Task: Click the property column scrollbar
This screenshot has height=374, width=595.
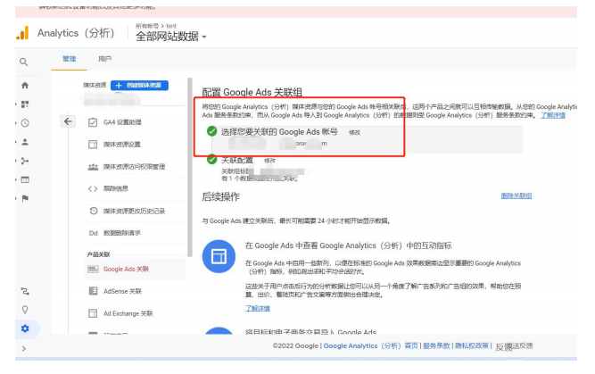Action: [x=190, y=167]
